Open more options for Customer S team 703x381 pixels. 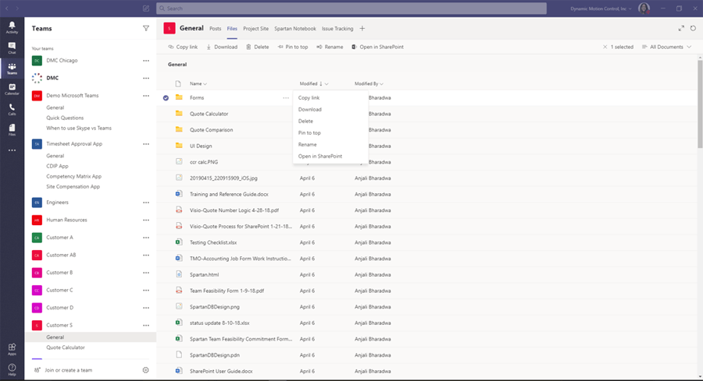(146, 325)
